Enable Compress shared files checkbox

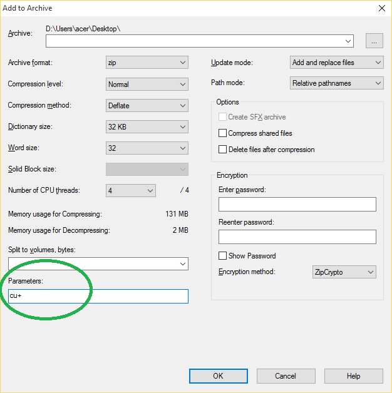[222, 133]
